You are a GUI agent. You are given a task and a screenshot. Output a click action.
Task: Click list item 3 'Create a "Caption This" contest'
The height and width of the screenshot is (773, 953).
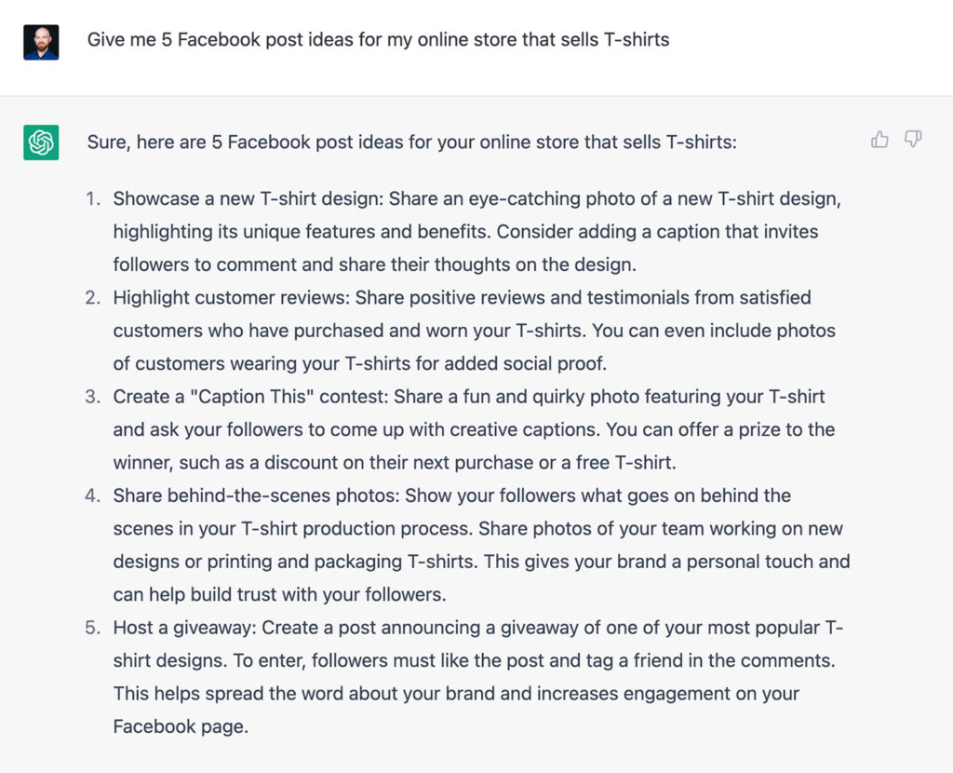click(474, 429)
